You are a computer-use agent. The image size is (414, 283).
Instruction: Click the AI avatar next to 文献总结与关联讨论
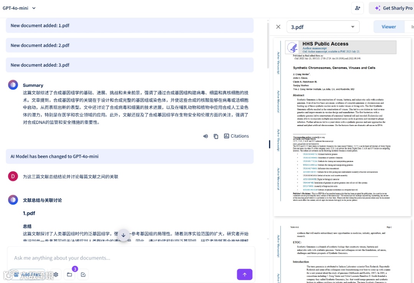point(13,200)
